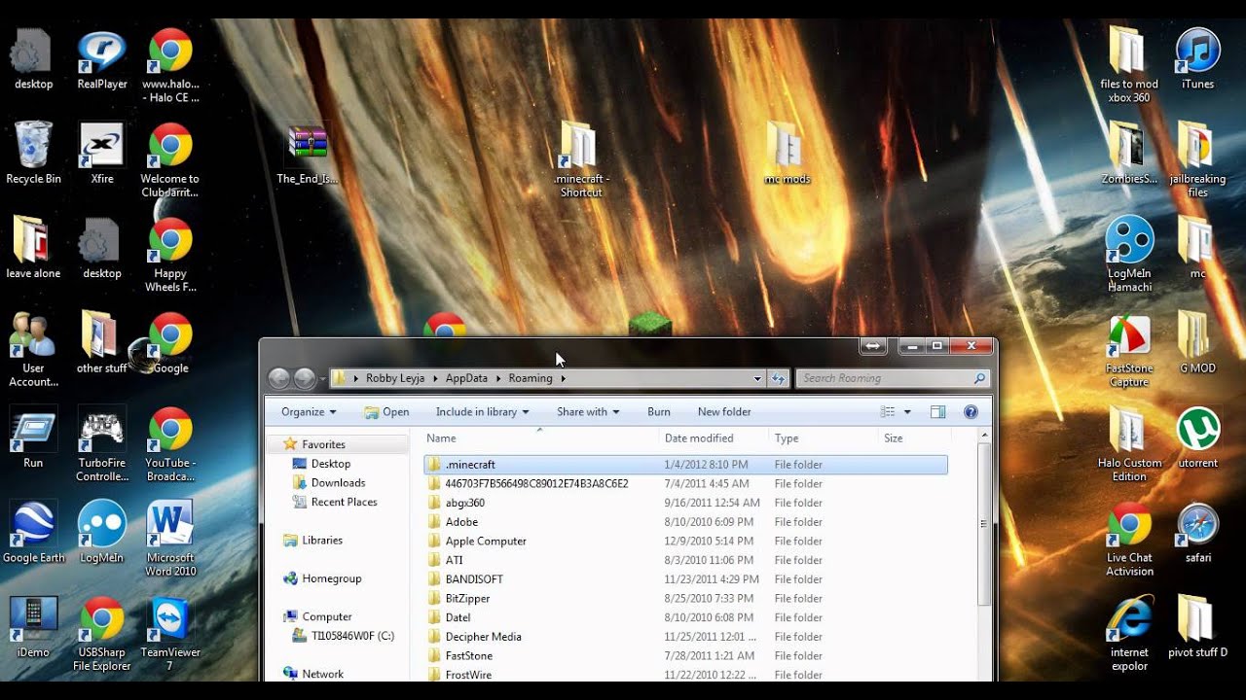Toggle the preview pane button
Viewport: 1246px width, 700px height.
(938, 412)
